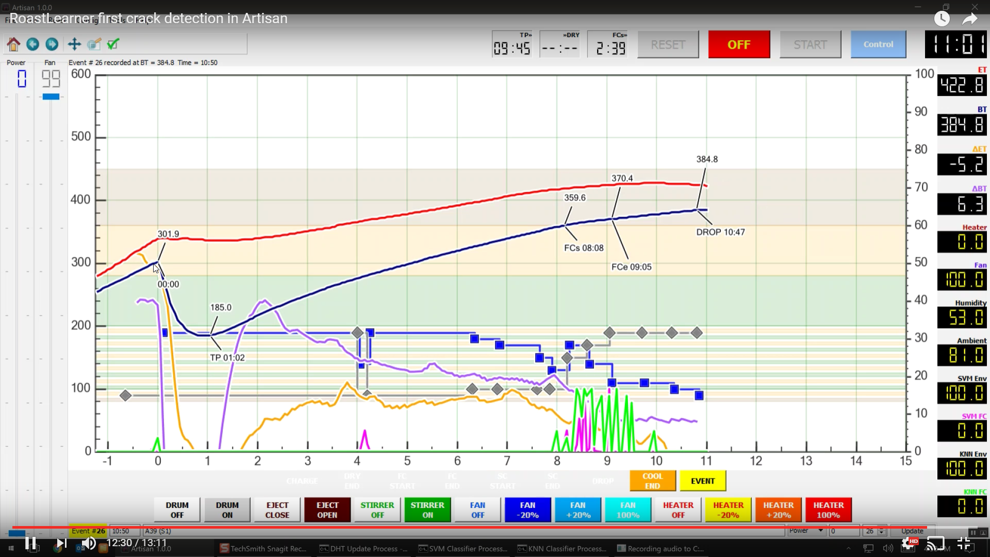Click the event number 26 spinner arrows
Screen dimensions: 990x557
tap(881, 531)
